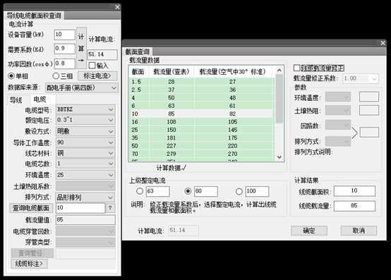The image size is (391, 280).
Task: Click the 63 setting current input box
Action: click(158, 191)
